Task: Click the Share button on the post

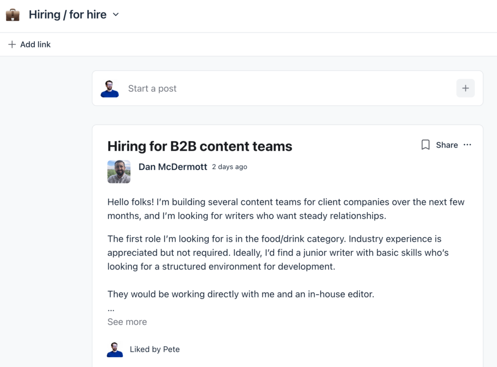Action: 447,145
